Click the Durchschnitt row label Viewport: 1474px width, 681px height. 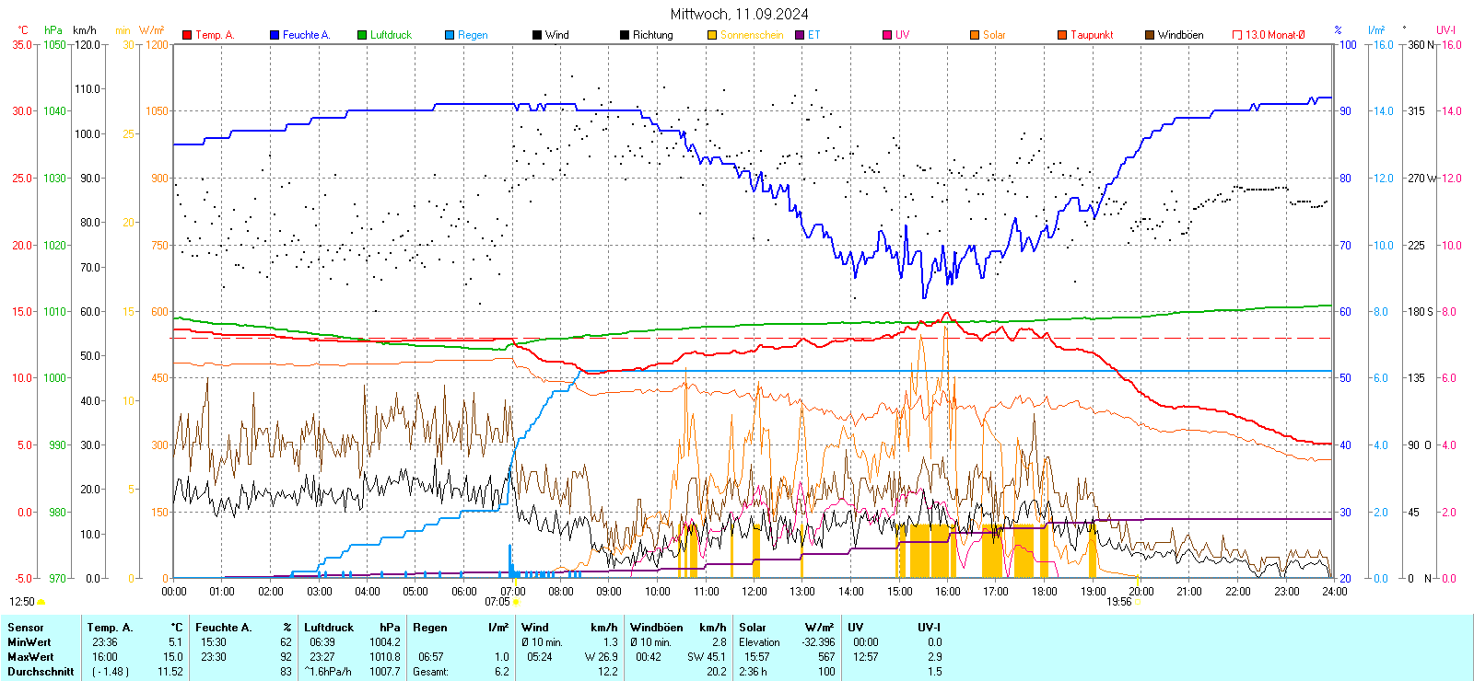(x=41, y=672)
